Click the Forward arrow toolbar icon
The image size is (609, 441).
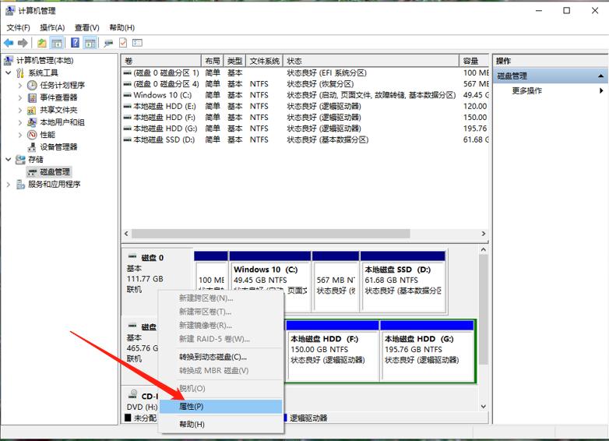[x=23, y=43]
